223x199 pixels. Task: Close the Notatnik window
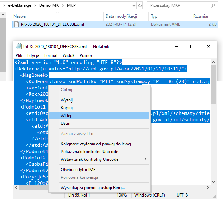[209, 46]
